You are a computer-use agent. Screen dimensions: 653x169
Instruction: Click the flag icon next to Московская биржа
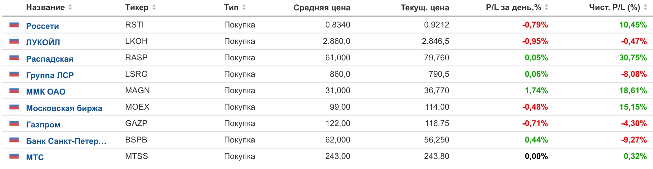(14, 107)
